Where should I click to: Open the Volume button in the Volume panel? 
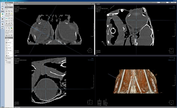click(9, 5)
